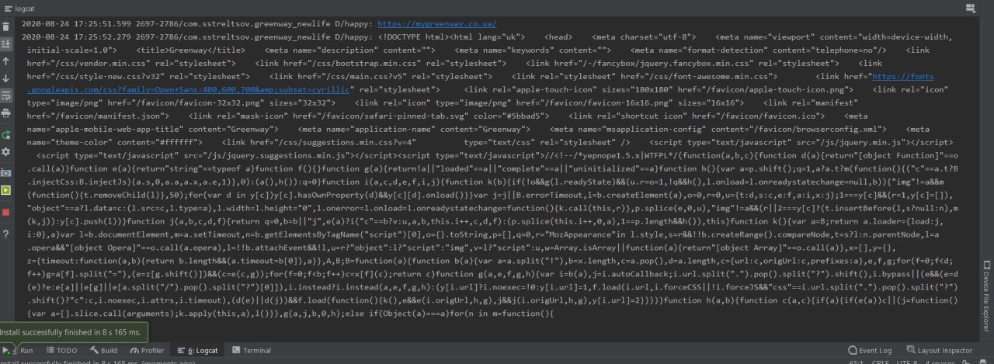Viewport: 994px width, 364px height.
Task: Open the Profiler tool window
Action: 147,351
